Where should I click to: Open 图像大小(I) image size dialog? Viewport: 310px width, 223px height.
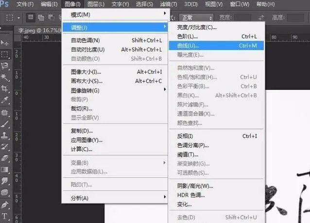(x=115, y=72)
